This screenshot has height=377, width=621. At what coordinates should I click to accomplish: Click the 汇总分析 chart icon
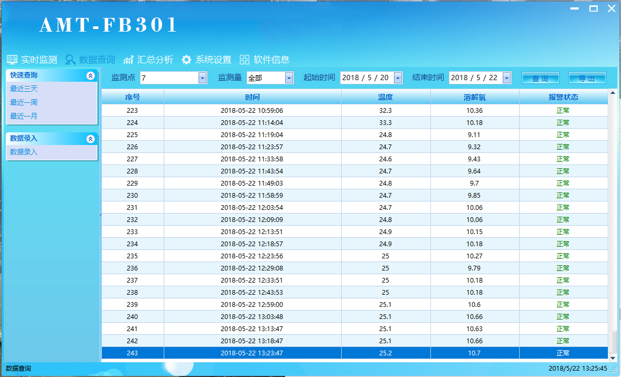tap(128, 60)
